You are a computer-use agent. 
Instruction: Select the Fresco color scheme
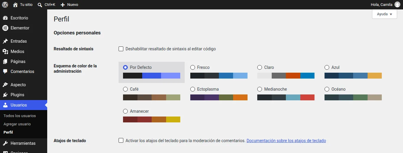pos(193,67)
